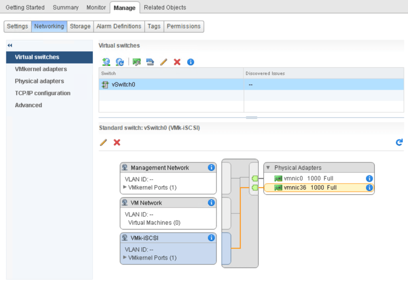Open the Tags sub-tab

pos(154,27)
